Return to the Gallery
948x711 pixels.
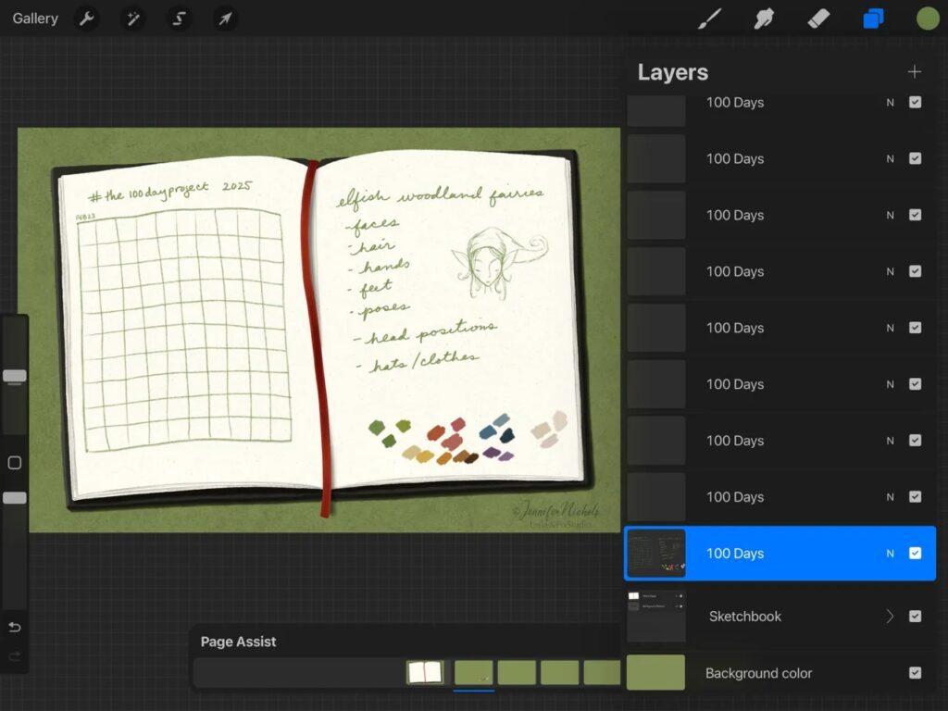click(35, 19)
